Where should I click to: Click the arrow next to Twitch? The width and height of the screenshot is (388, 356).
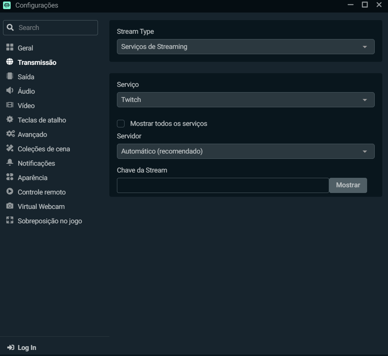(364, 100)
